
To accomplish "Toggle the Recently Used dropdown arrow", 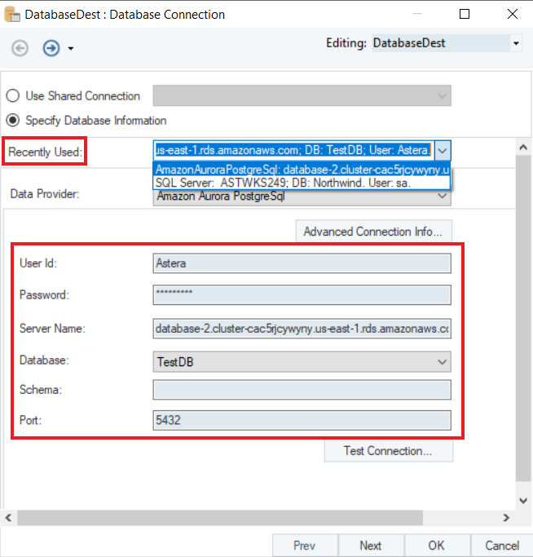I will [x=443, y=151].
